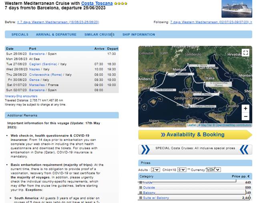Open the Similar Cruises tab

tap(100, 35)
